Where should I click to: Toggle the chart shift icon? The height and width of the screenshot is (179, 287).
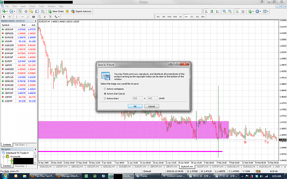coord(243,11)
